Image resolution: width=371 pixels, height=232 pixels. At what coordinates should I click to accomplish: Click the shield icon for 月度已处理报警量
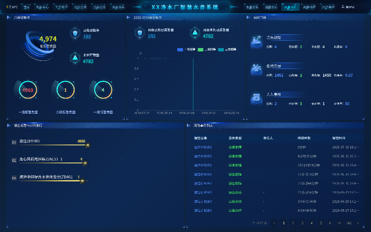[139, 33]
